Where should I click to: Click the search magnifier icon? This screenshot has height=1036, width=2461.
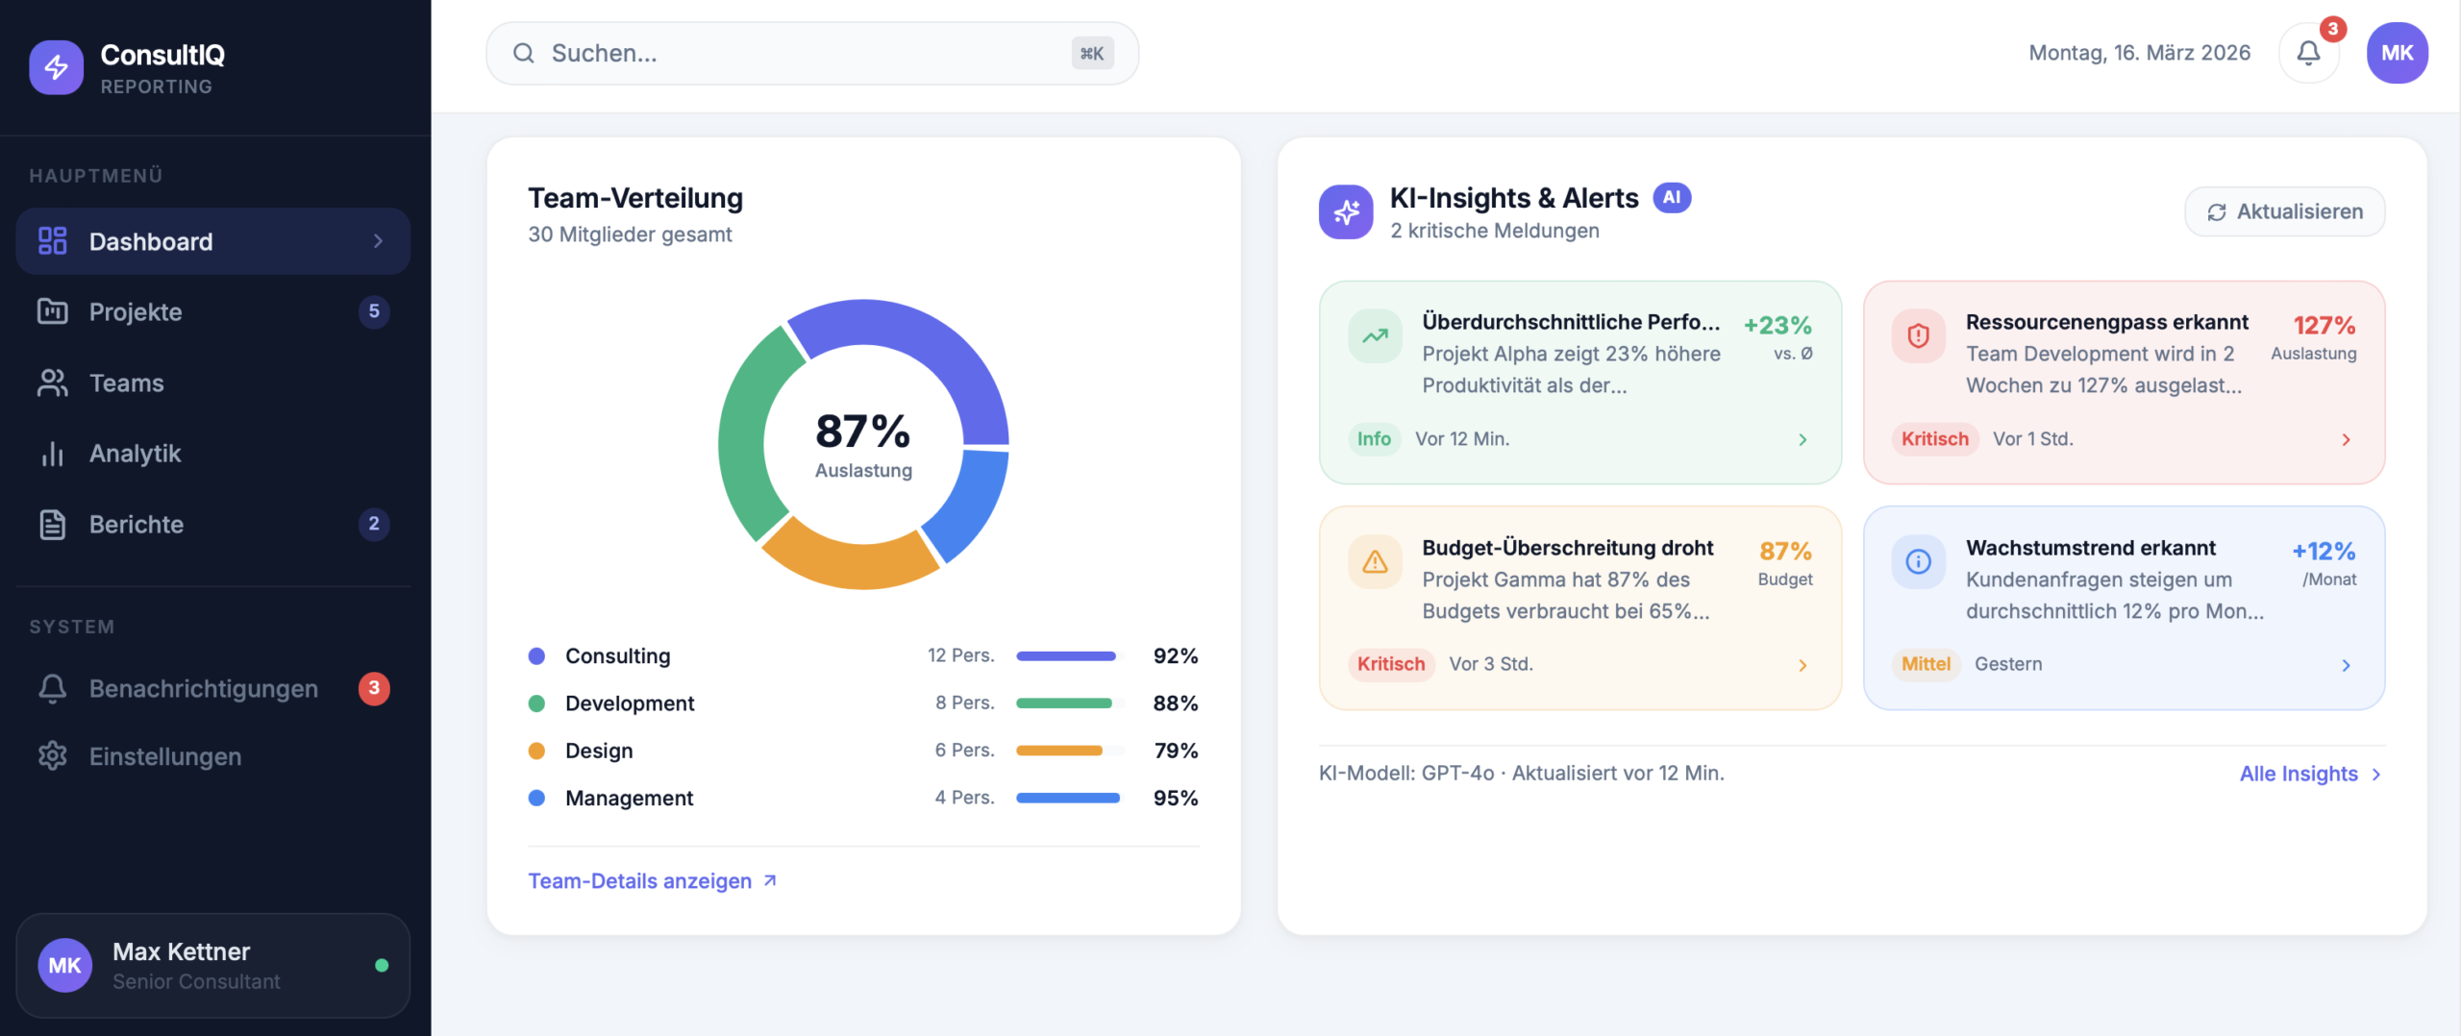[x=524, y=53]
